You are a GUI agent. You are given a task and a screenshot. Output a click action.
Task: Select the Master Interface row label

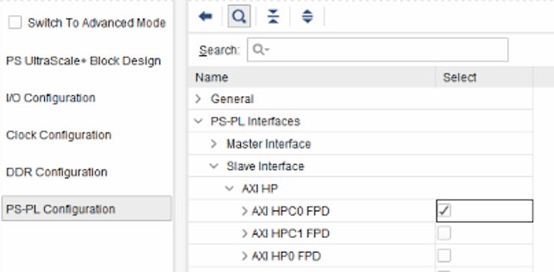point(269,144)
